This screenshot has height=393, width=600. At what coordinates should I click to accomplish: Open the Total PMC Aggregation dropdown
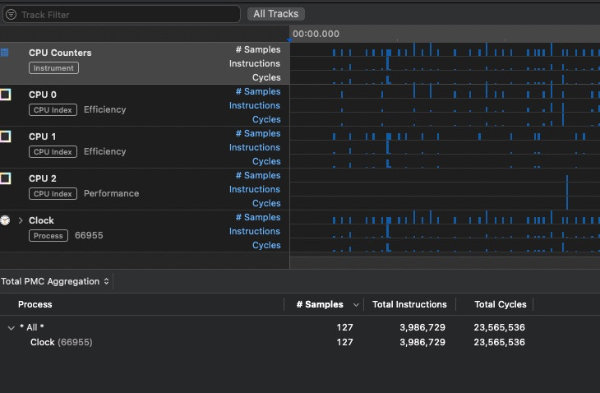(56, 281)
